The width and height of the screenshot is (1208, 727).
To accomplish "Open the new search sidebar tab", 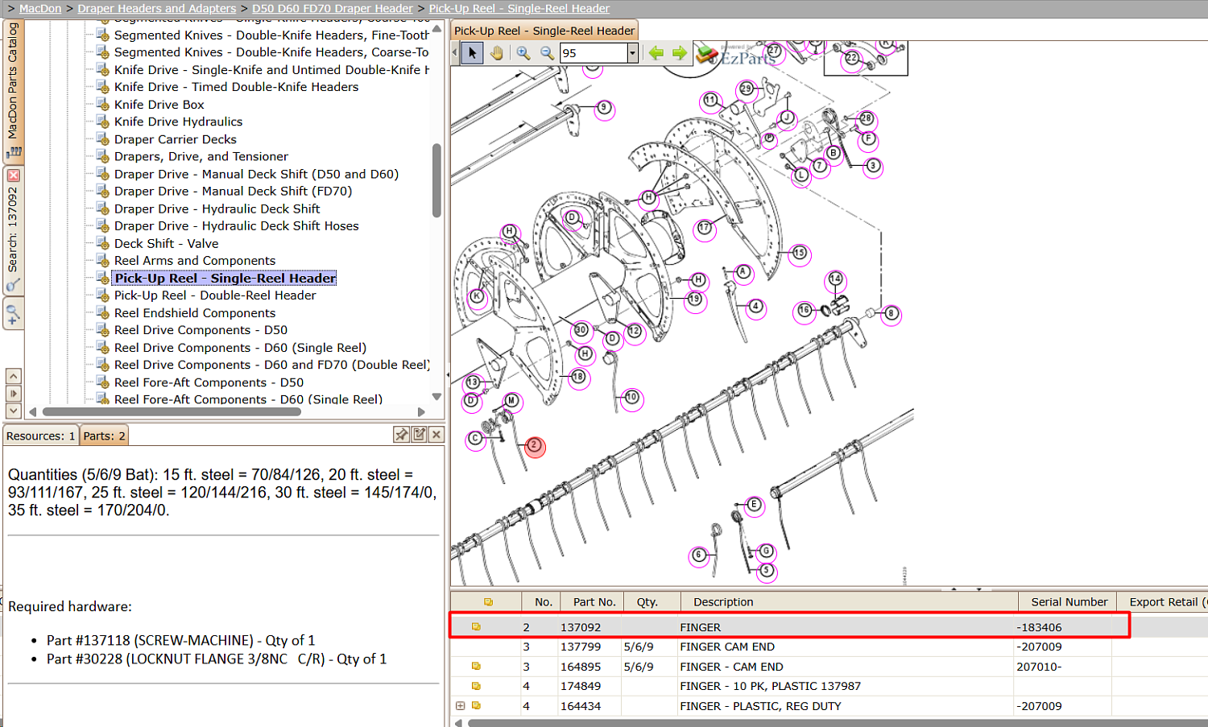I will pos(13,312).
